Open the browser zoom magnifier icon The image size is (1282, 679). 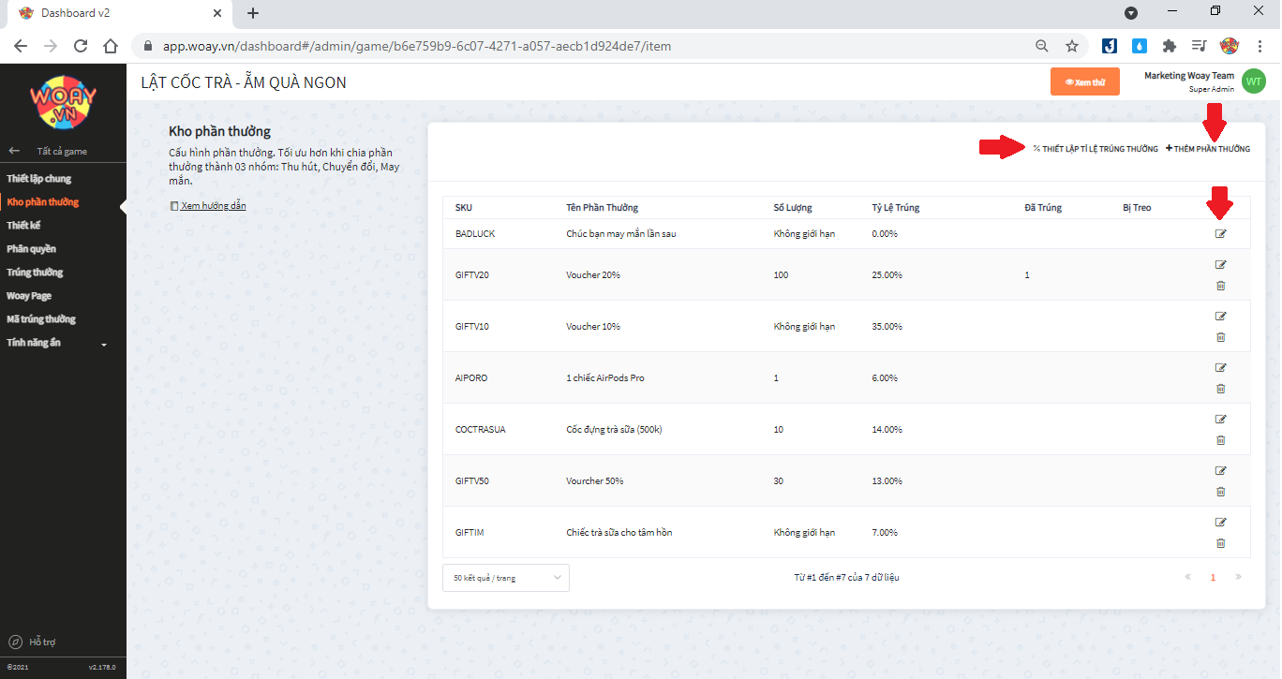1042,46
